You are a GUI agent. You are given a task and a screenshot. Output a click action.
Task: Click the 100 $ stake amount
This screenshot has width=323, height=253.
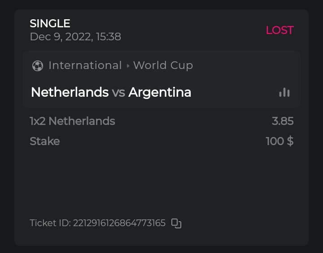click(279, 141)
